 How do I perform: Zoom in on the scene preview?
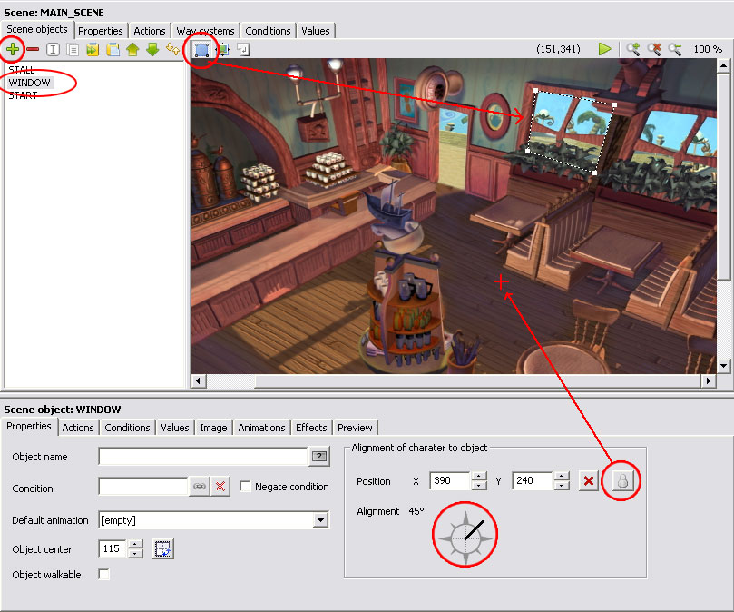point(633,49)
